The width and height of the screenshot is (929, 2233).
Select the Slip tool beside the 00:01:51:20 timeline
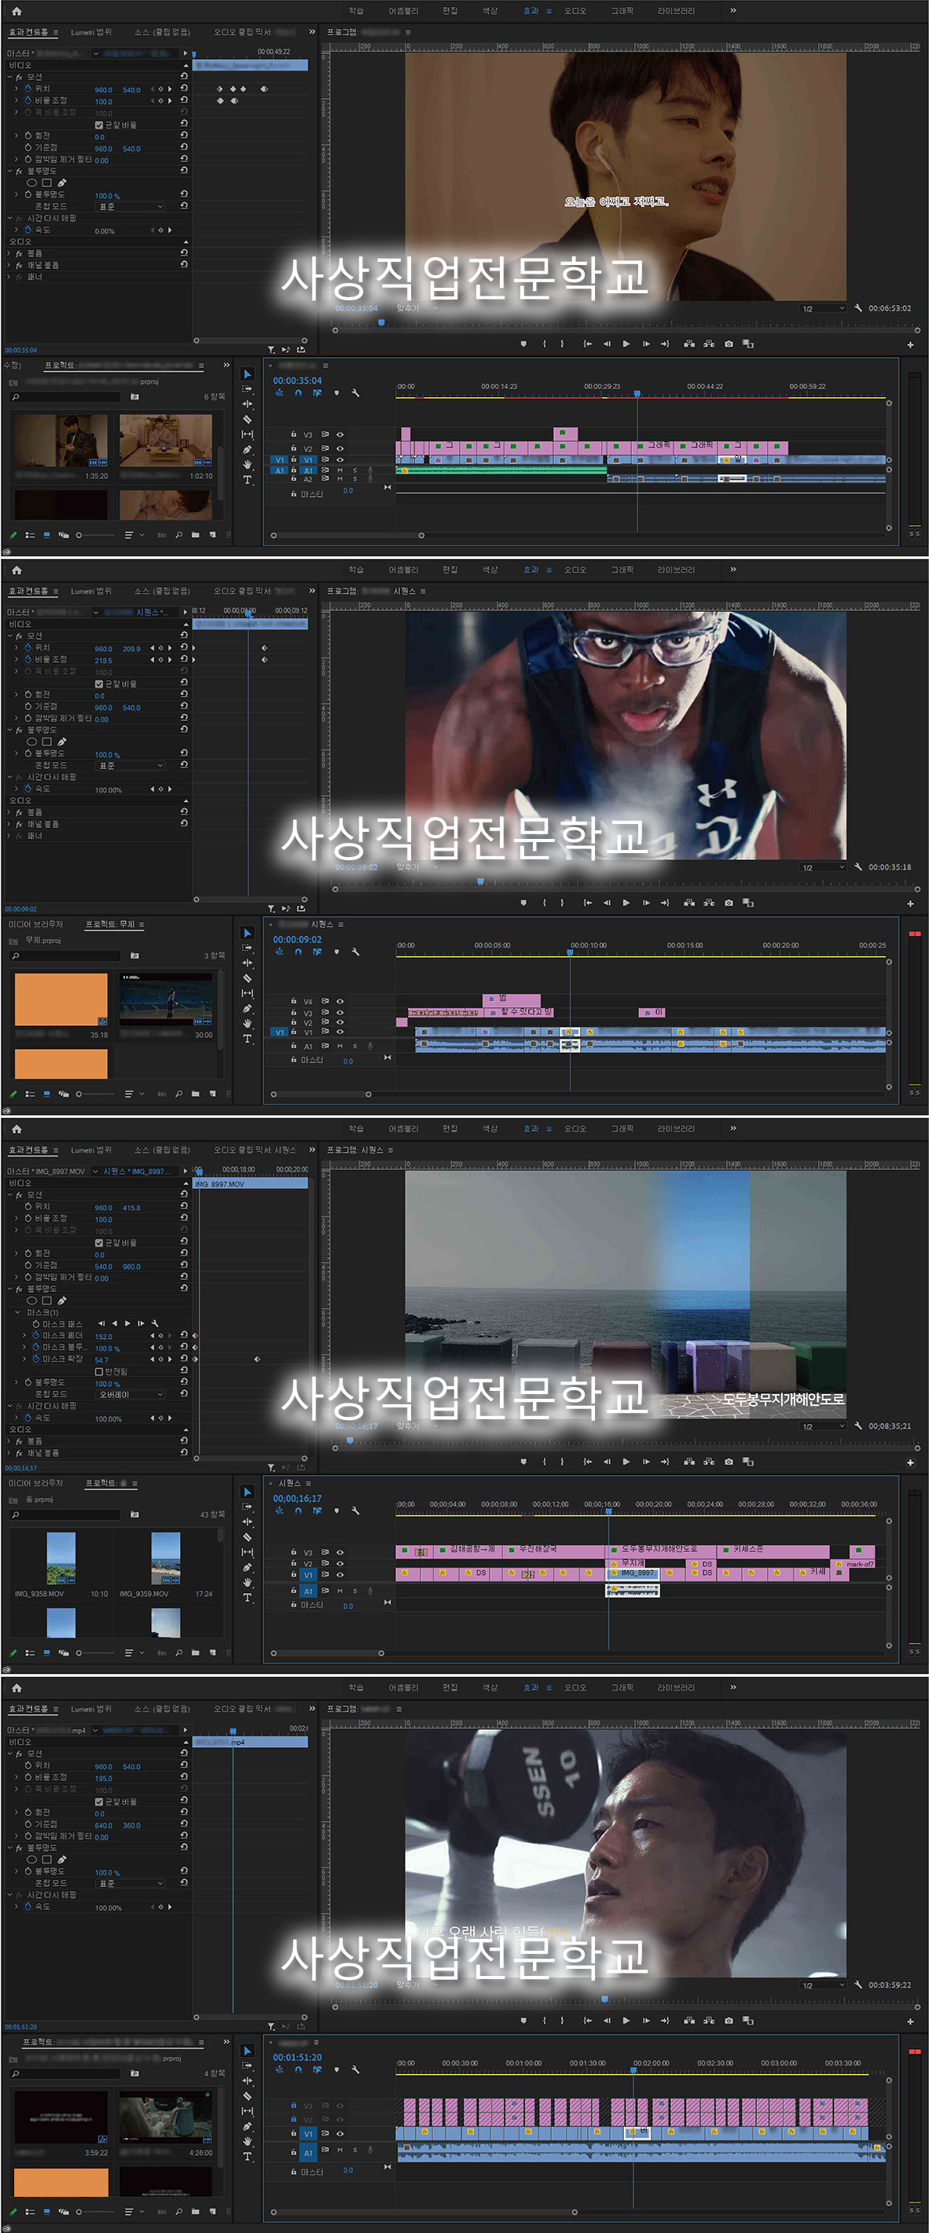pos(247,2111)
